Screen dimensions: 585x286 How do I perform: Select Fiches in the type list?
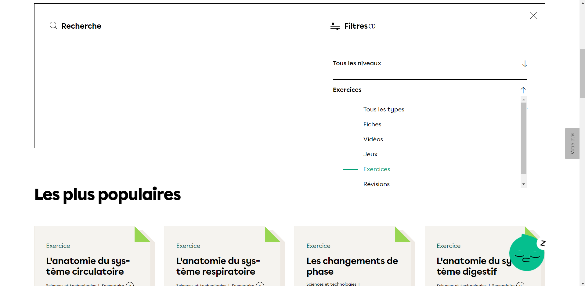[372, 124]
